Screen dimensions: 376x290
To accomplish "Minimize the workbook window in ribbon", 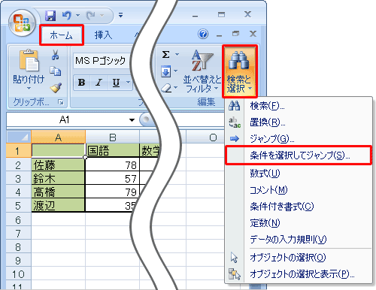I will click(219, 35).
